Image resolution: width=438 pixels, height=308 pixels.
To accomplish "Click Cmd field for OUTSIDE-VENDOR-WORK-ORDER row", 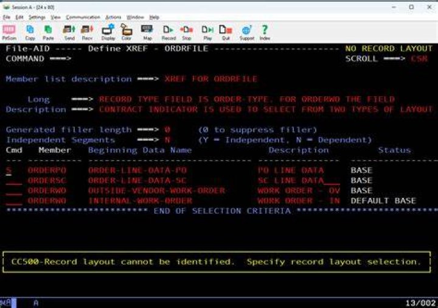I will (13, 191).
